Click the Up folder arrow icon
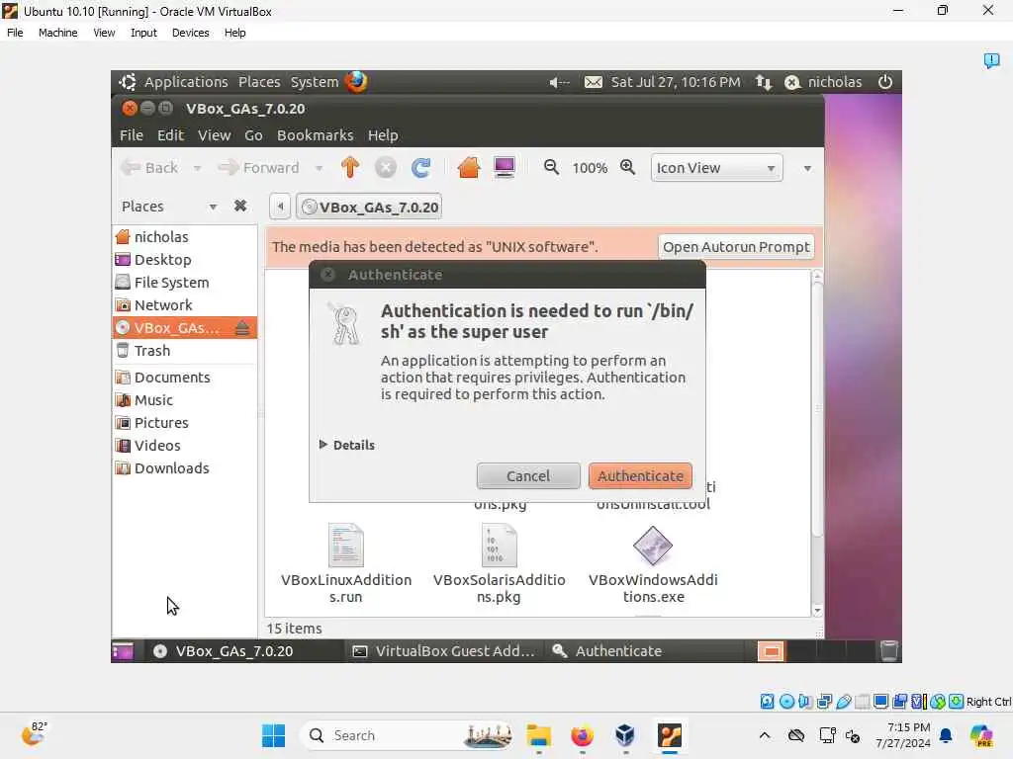The image size is (1013, 759). pos(350,168)
